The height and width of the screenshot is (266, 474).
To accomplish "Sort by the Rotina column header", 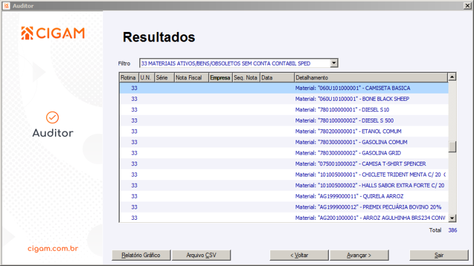I will click(129, 78).
